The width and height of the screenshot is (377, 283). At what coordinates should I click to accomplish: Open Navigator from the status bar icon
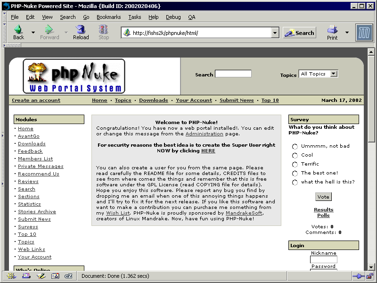(11, 276)
